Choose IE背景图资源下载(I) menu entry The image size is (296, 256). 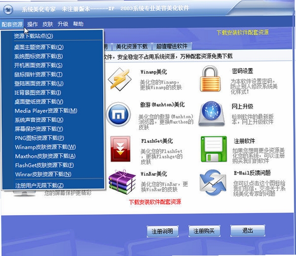[38, 93]
